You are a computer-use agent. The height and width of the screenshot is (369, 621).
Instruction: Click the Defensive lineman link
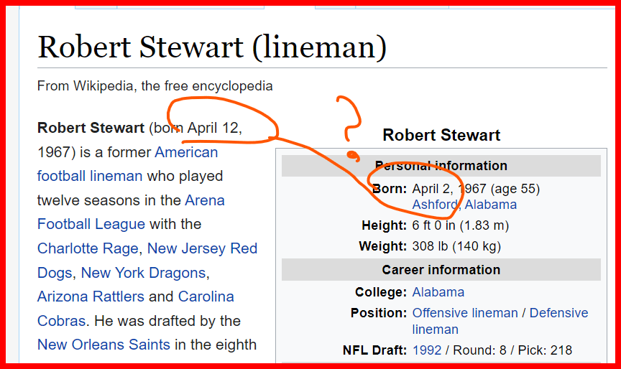coord(559,313)
